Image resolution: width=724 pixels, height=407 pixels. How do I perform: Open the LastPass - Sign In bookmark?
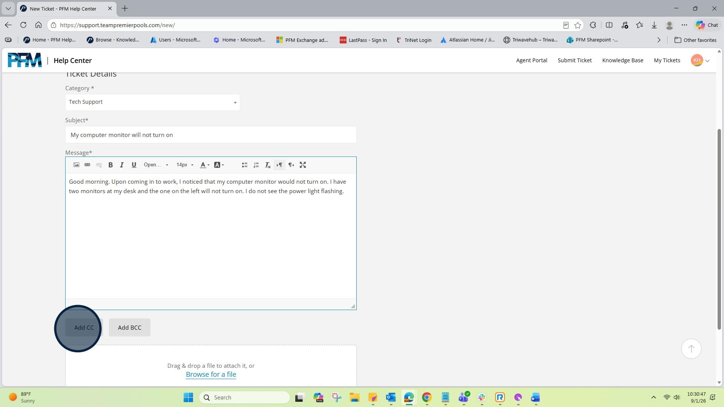363,40
